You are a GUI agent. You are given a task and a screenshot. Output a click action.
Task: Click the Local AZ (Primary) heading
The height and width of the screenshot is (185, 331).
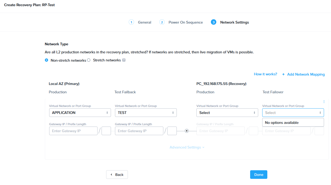pos(64,84)
